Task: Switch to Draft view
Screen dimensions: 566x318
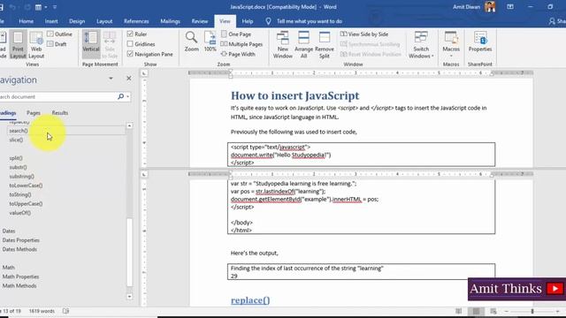Action: coord(57,44)
